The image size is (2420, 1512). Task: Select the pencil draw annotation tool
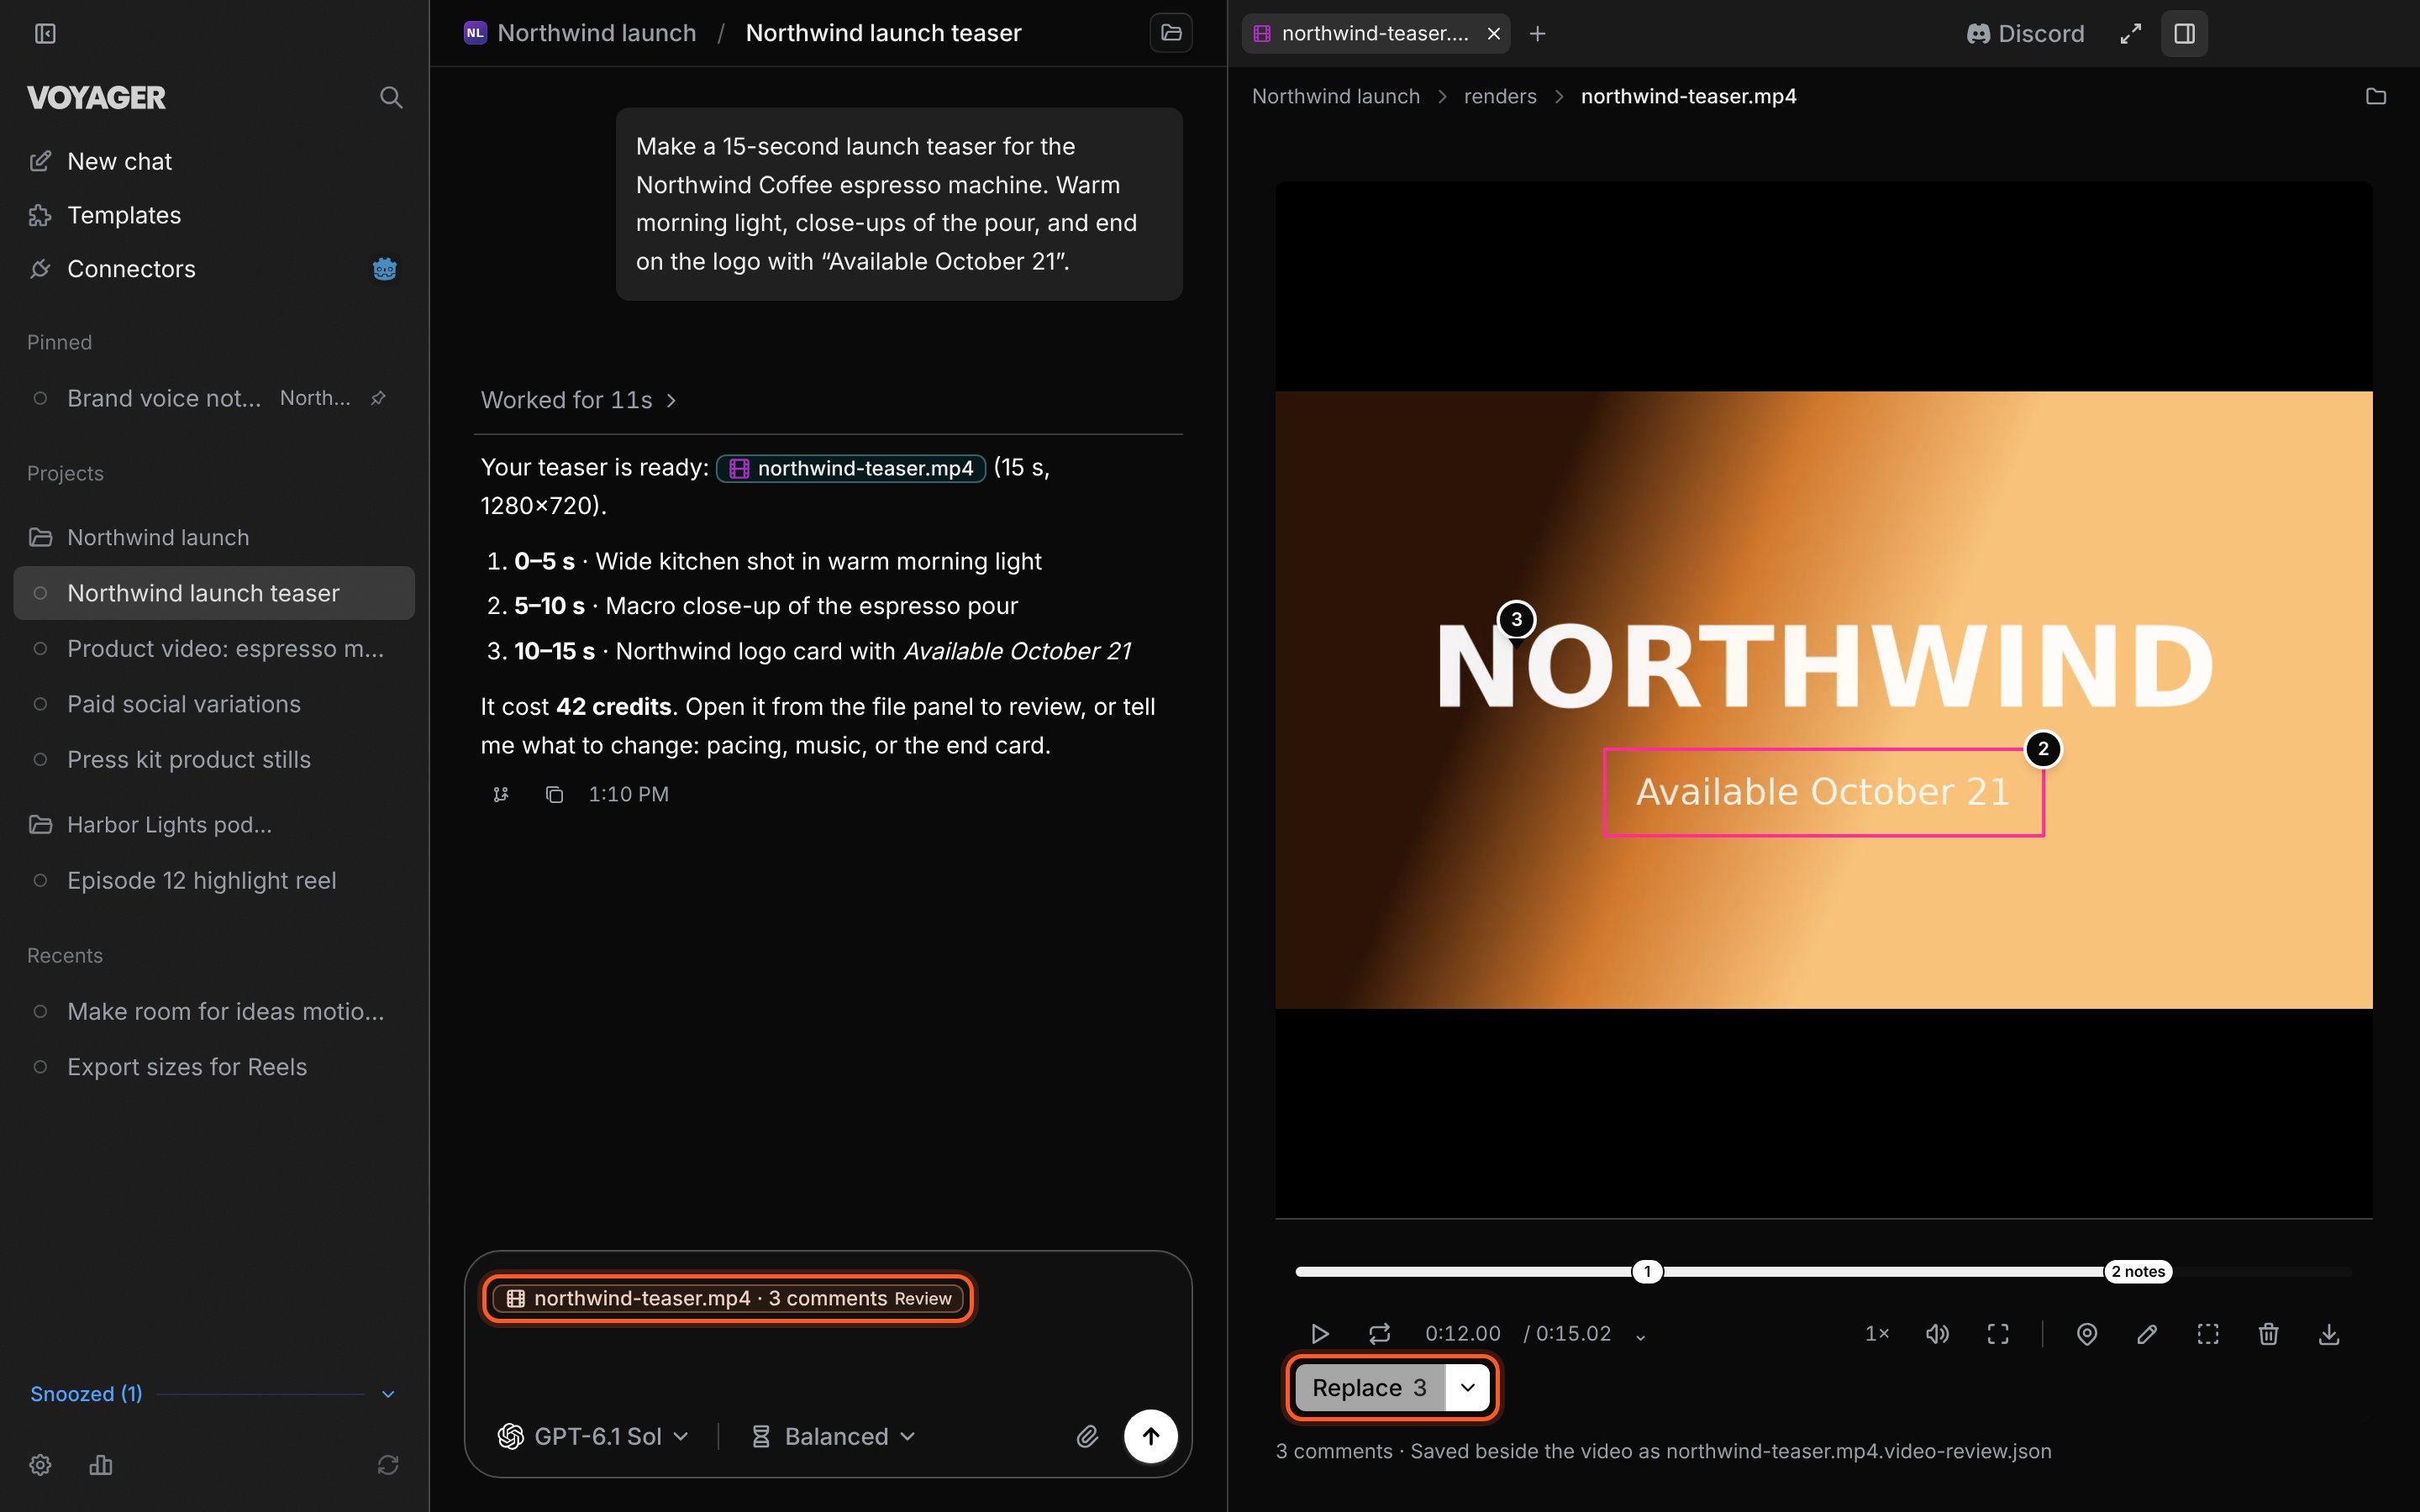(x=2147, y=1333)
